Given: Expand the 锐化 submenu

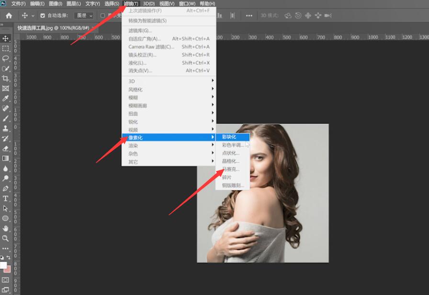Looking at the screenshot, I should tap(169, 121).
